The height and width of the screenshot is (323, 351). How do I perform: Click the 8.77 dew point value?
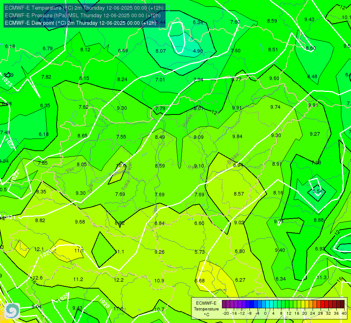click(236, 79)
